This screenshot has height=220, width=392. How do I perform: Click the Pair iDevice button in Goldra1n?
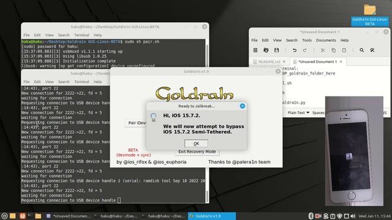tap(137, 123)
